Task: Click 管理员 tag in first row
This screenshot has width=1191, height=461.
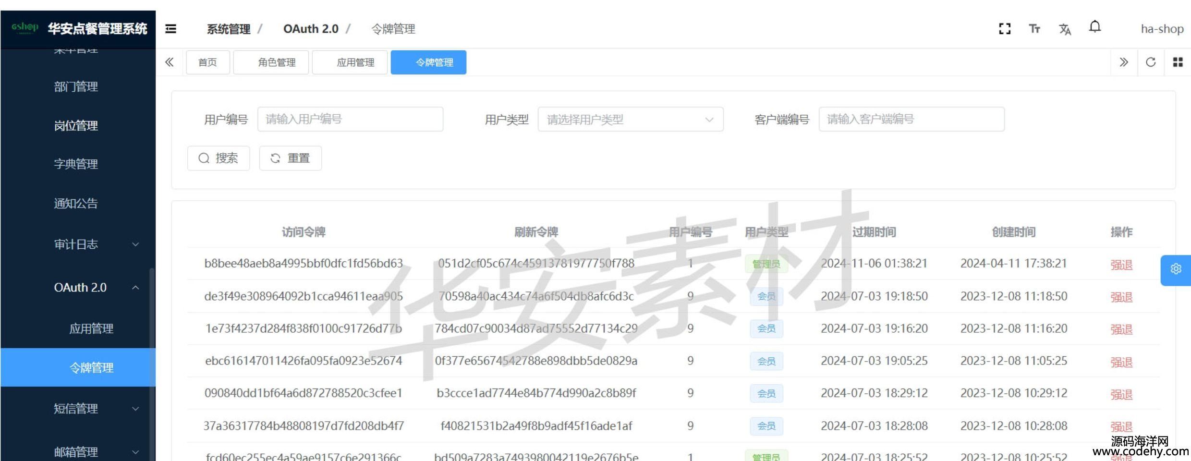Action: tap(766, 264)
